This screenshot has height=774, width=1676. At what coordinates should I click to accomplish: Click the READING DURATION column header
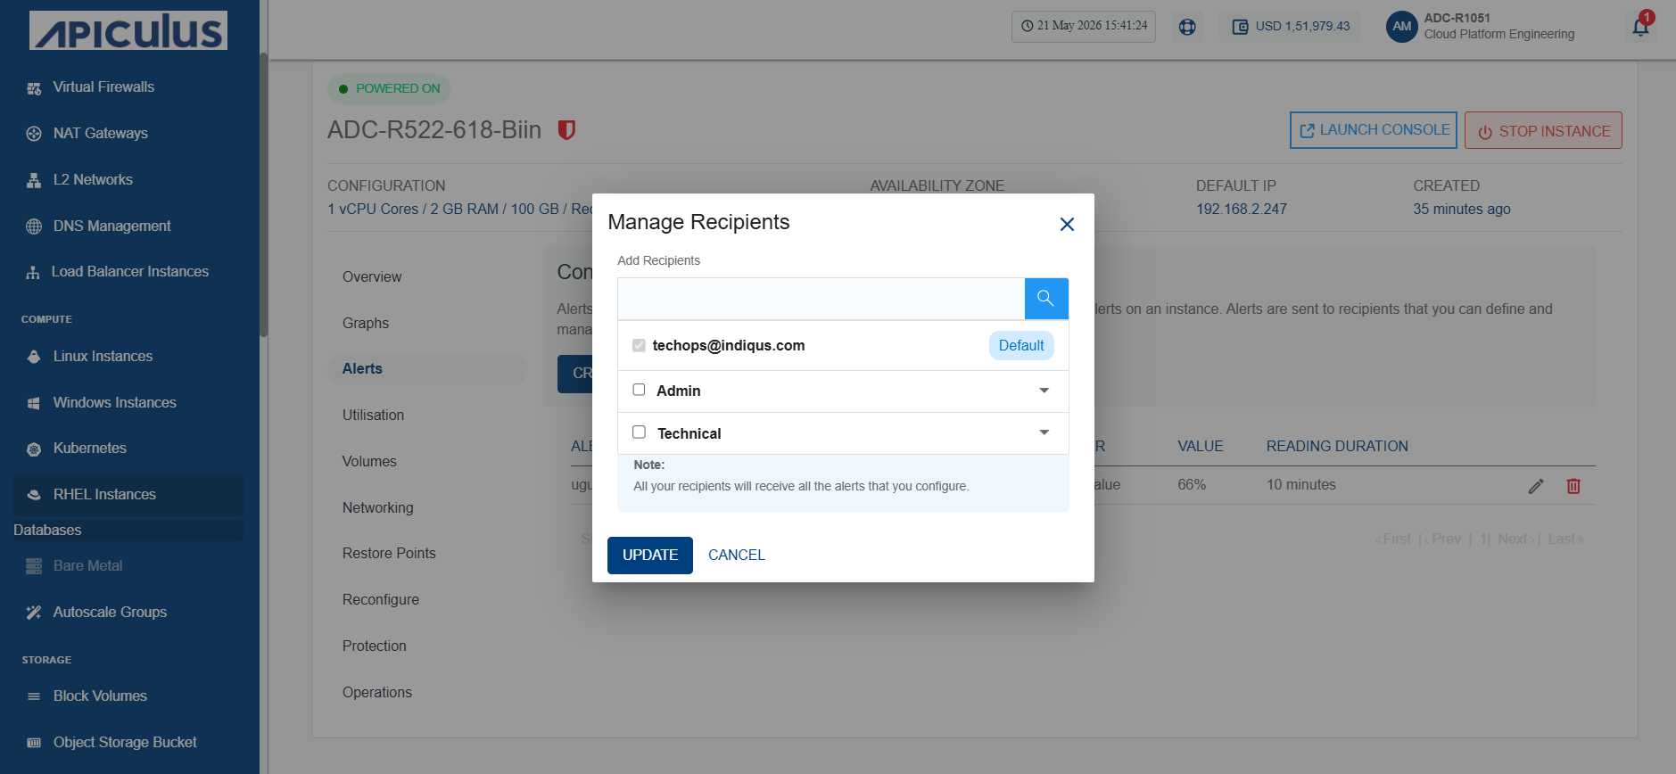1337,447
